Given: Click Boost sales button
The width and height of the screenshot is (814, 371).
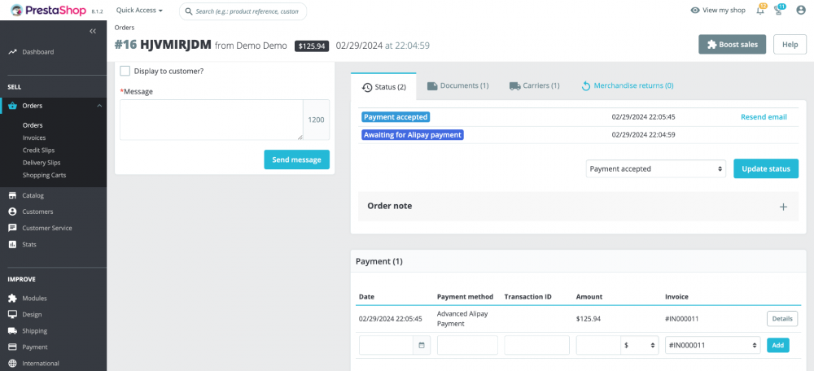Looking at the screenshot, I should click(732, 45).
